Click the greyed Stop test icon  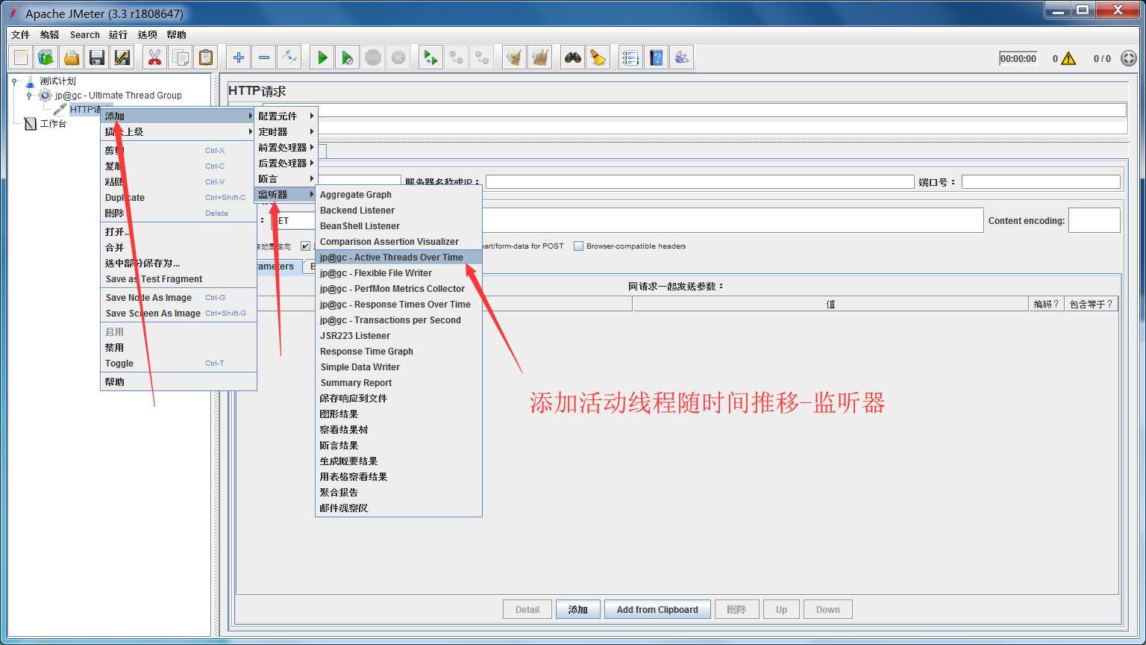373,57
